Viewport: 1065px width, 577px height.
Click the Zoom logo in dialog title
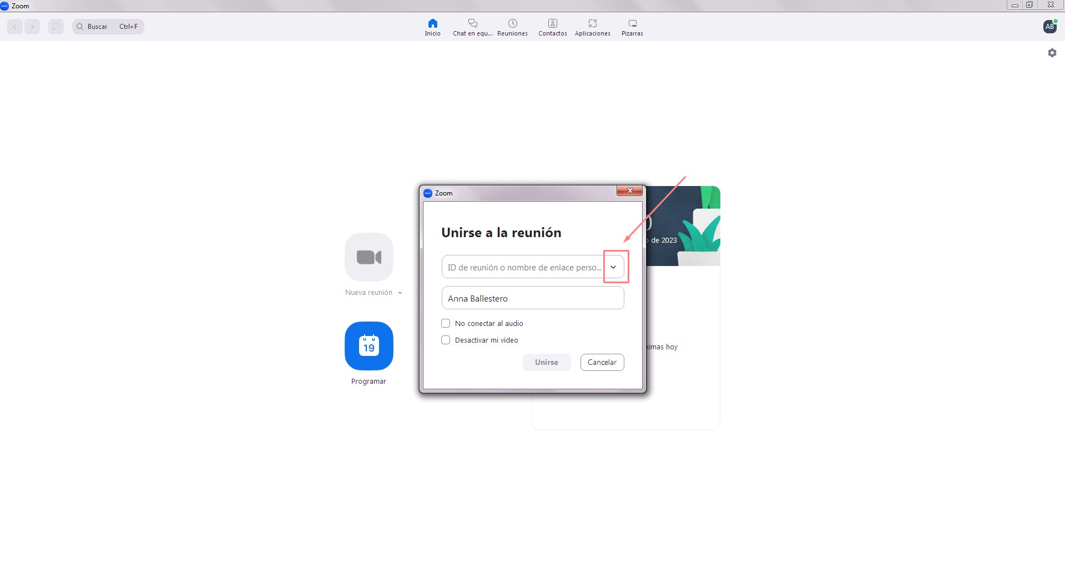[x=428, y=193]
